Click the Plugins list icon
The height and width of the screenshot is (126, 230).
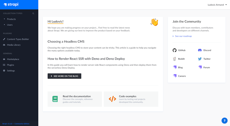point(4,65)
